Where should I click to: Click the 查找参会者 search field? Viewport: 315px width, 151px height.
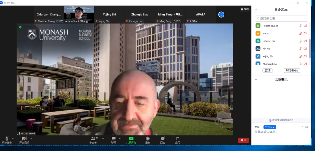coord(281,18)
